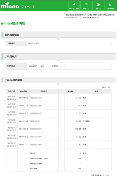
Task: Click the 通話料 column header
Action: 70,91
